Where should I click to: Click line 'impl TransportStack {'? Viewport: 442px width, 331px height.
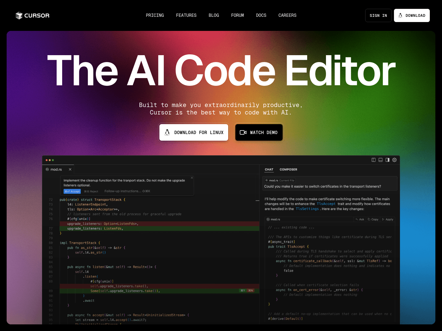pyautogui.click(x=80, y=243)
